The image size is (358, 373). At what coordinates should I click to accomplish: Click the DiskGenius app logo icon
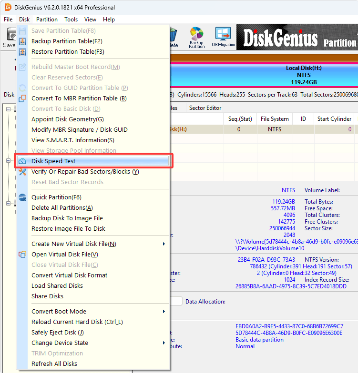8,7
